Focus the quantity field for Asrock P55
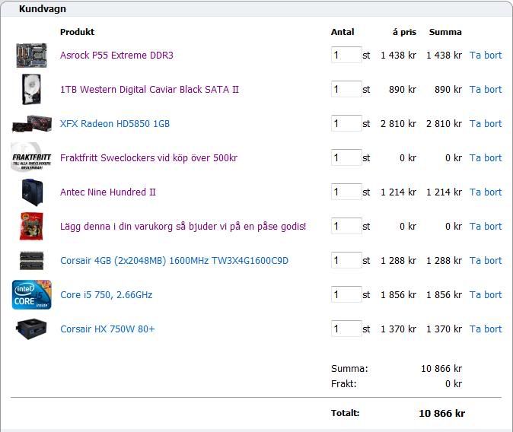The image size is (513, 432). point(346,56)
